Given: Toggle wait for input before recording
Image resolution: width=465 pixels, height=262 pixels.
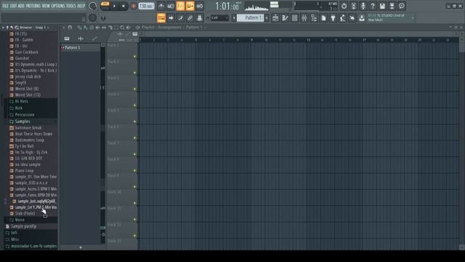Looking at the screenshot, I should [x=171, y=6].
